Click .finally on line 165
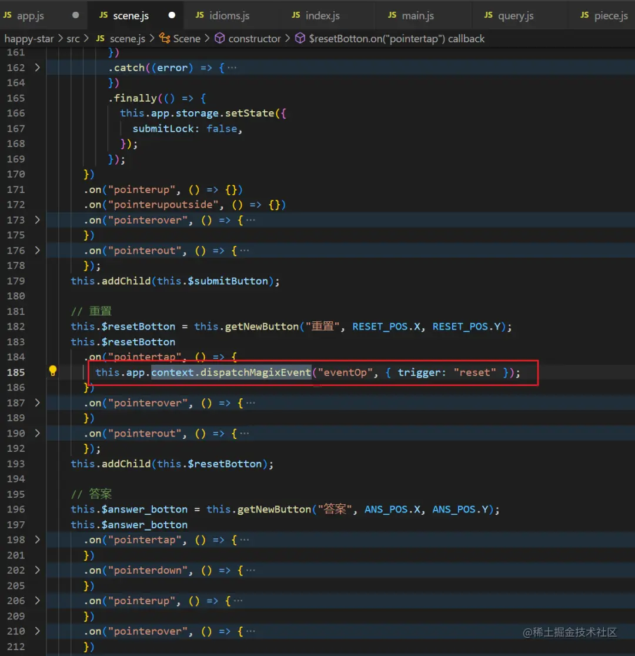 click(x=132, y=98)
